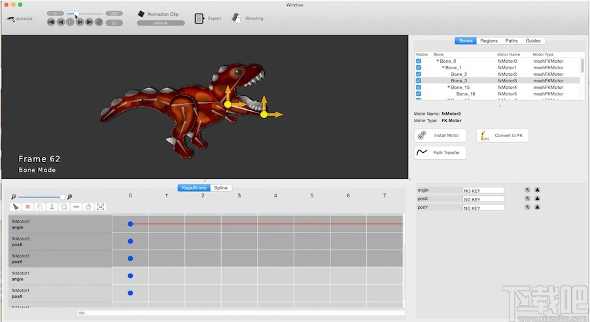The height and width of the screenshot is (322, 590).
Task: Click the fit-to-frame icon in timeline toolbar
Action: click(x=101, y=207)
